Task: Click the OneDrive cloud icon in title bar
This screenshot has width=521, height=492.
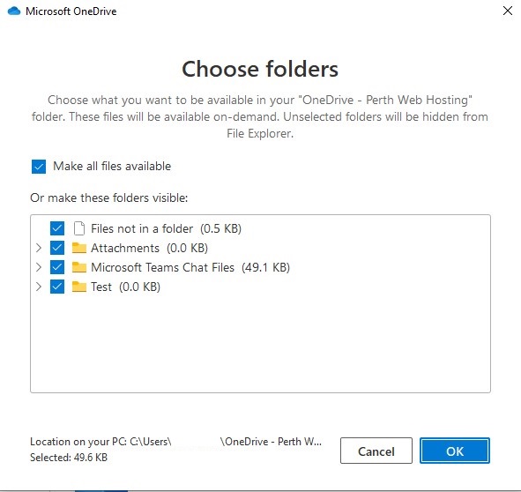Action: coord(14,11)
